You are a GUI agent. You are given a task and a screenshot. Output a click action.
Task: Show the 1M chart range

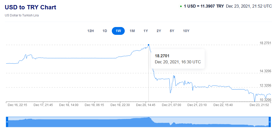pyautogui.click(x=132, y=31)
